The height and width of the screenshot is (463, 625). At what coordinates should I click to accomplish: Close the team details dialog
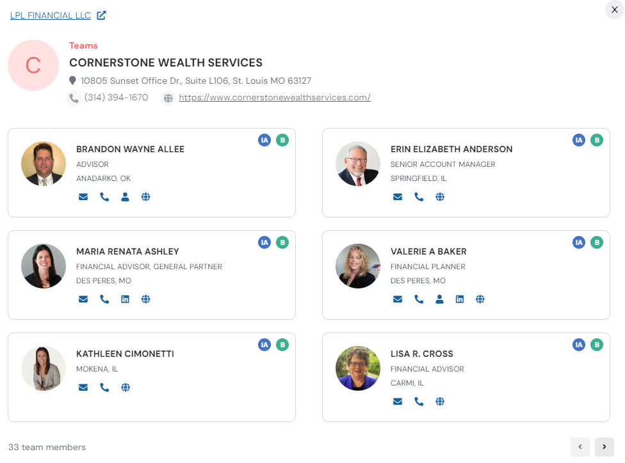pos(614,10)
